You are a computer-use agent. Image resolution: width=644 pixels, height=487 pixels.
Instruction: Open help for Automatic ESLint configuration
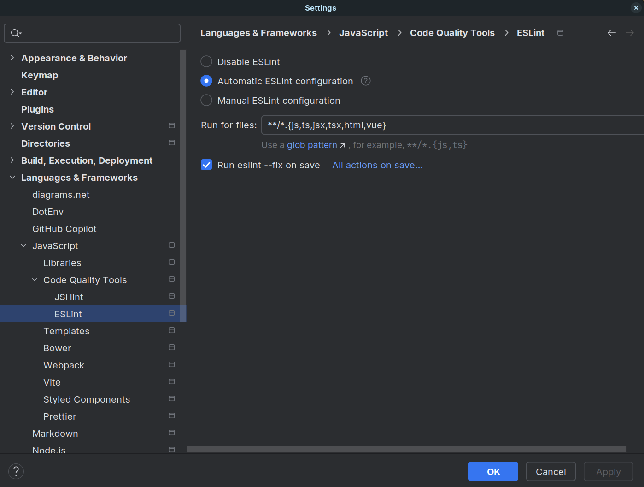[365, 81]
